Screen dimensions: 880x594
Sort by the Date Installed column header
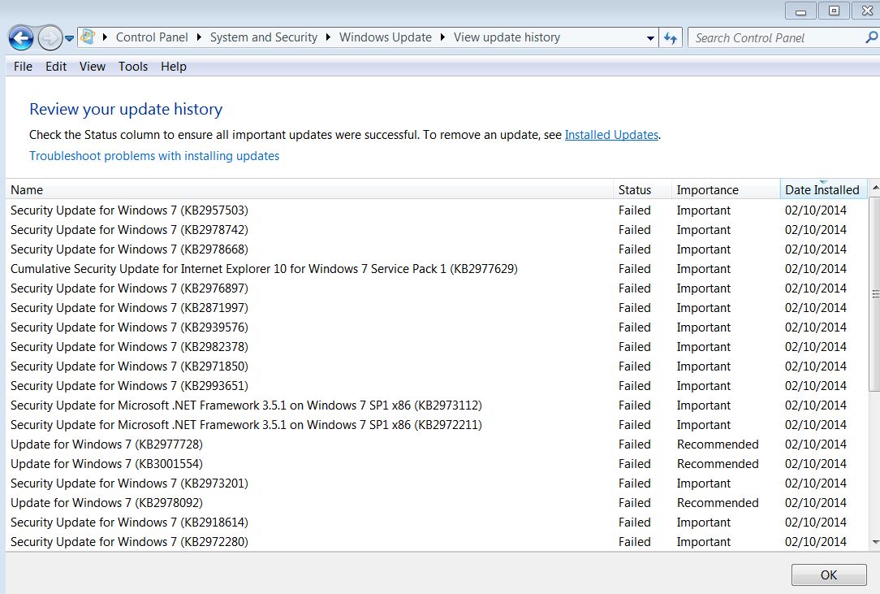point(823,190)
